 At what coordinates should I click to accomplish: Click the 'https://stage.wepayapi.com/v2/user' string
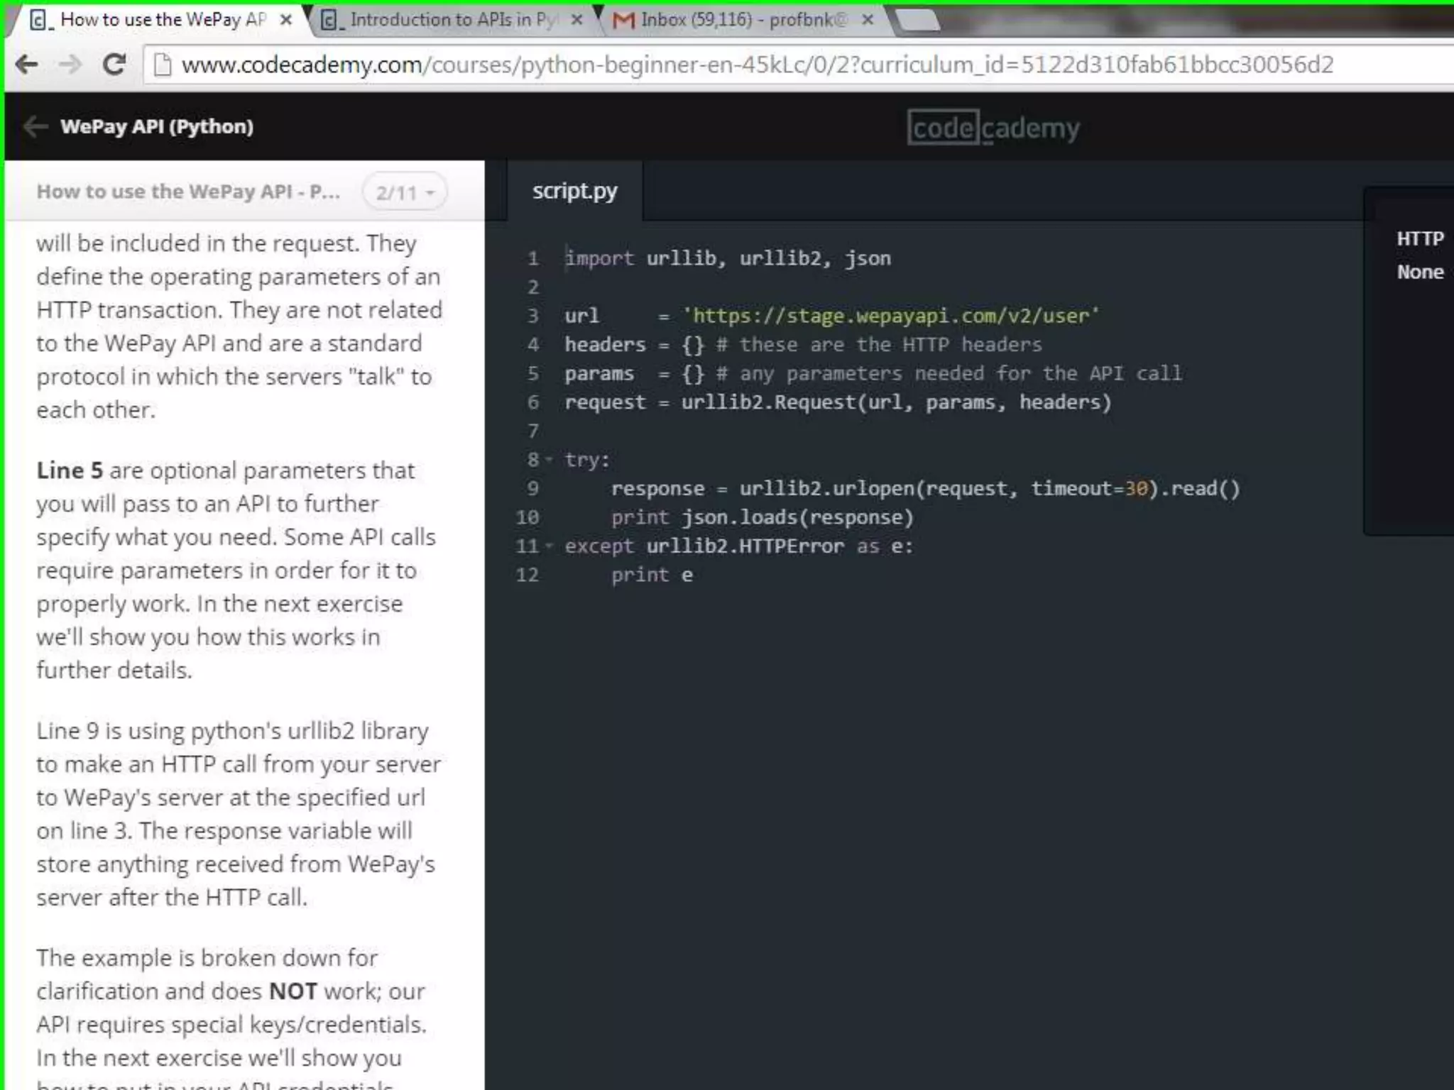[x=890, y=316]
